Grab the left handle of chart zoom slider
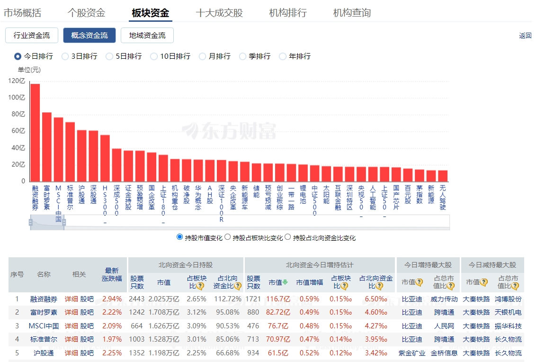The image size is (536, 362). pyautogui.click(x=31, y=222)
